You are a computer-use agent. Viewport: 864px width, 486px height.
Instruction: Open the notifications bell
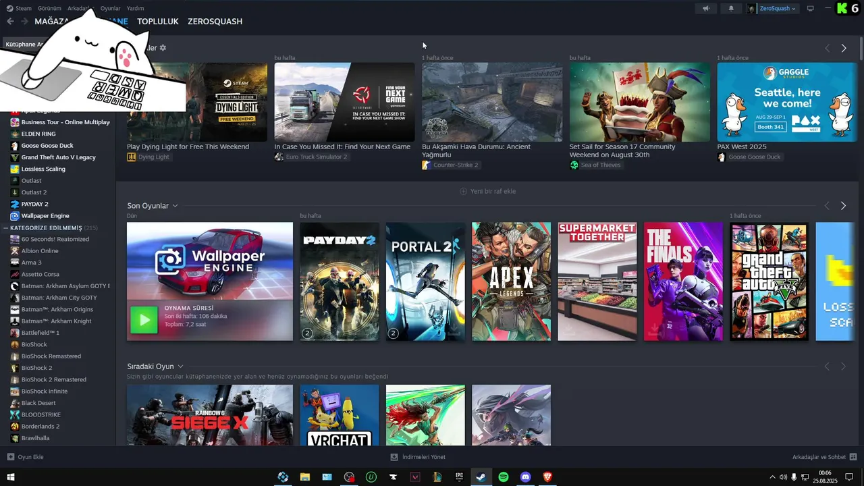(731, 9)
